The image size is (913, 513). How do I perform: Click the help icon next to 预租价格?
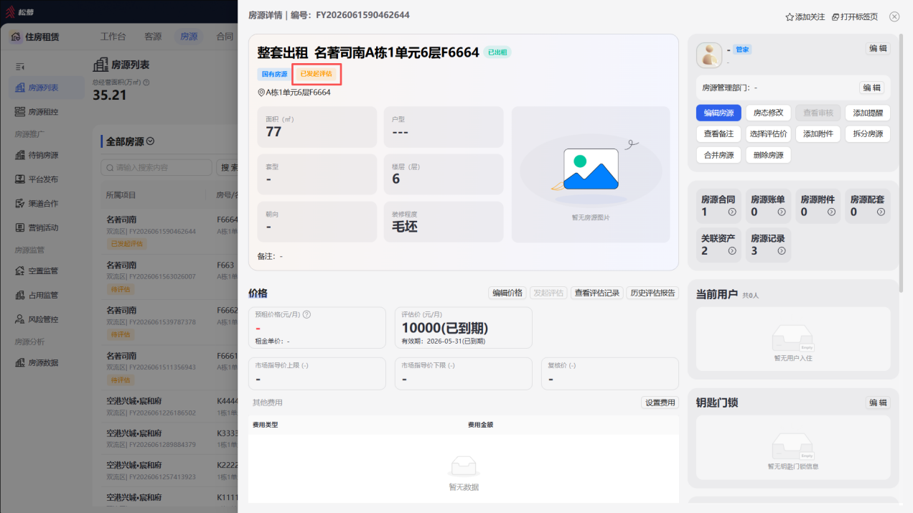[x=306, y=314]
